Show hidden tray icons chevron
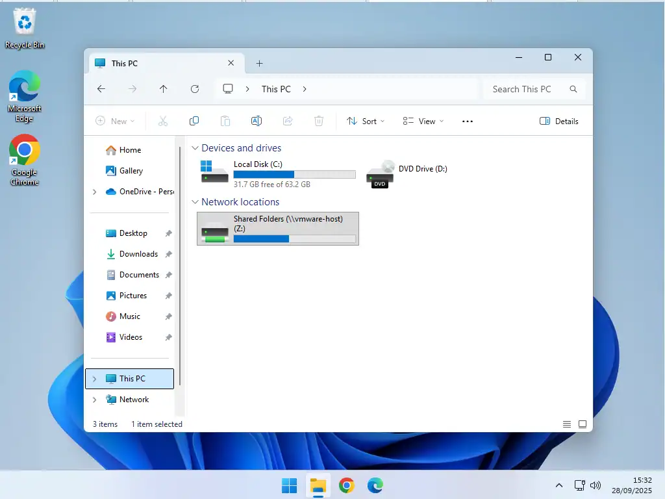Screen dimensions: 665x499 [x=559, y=485]
